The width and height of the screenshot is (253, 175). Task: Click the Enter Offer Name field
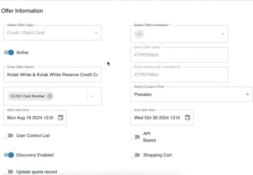click(x=52, y=75)
